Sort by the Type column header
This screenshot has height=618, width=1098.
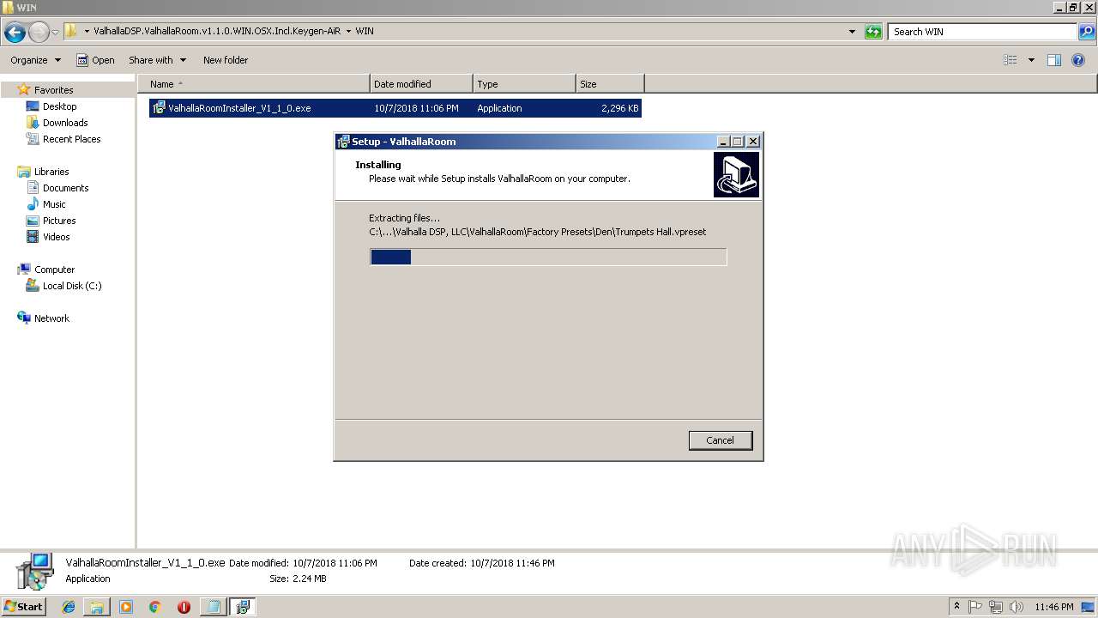(524, 84)
